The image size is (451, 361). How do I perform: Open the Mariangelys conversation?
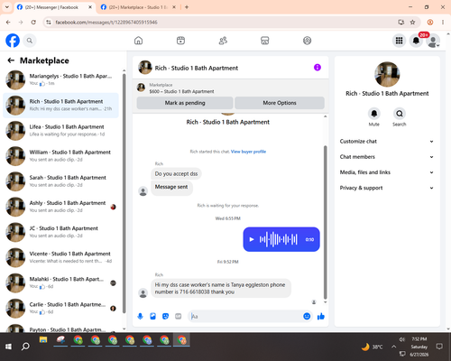pos(60,80)
